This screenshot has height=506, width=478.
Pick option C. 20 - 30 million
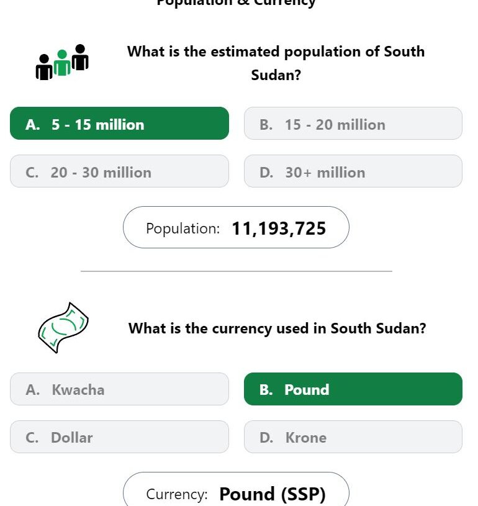click(119, 171)
